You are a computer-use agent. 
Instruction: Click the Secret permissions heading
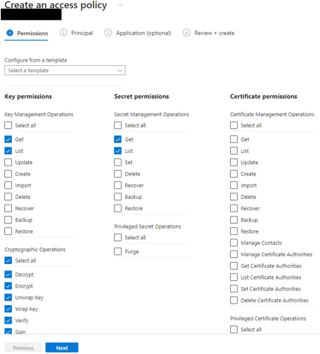point(142,96)
